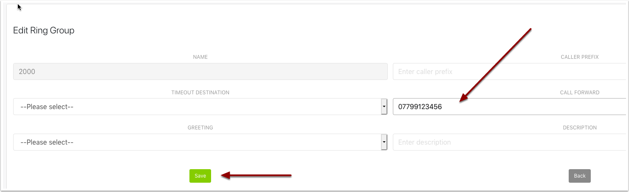629x192 pixels.
Task: Click the GREETING label
Action: pyautogui.click(x=200, y=128)
